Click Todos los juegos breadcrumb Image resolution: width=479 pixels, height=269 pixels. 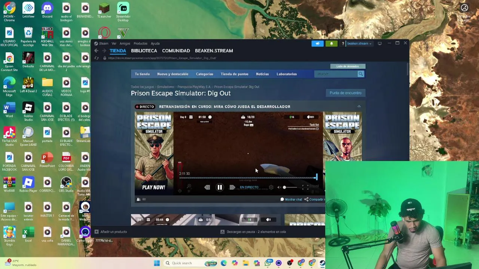142,87
